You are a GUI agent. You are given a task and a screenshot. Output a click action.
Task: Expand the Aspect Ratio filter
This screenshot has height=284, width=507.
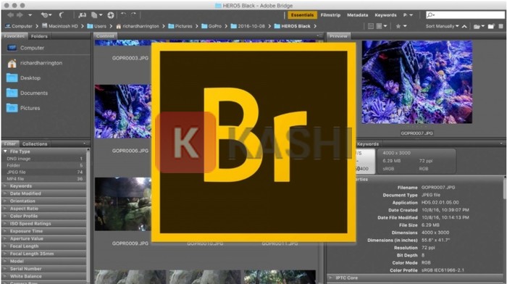[44, 209]
